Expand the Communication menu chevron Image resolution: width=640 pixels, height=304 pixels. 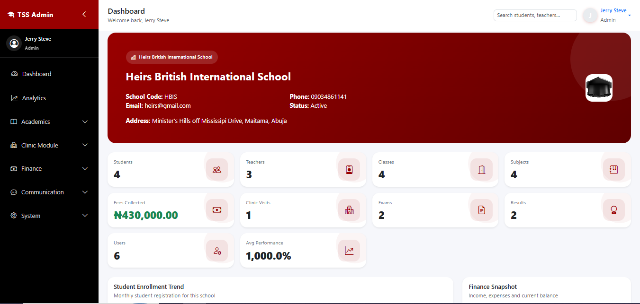85,192
